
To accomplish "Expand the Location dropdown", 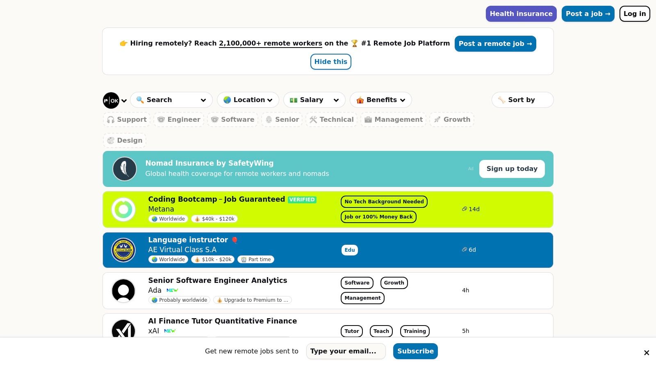I will (248, 100).
